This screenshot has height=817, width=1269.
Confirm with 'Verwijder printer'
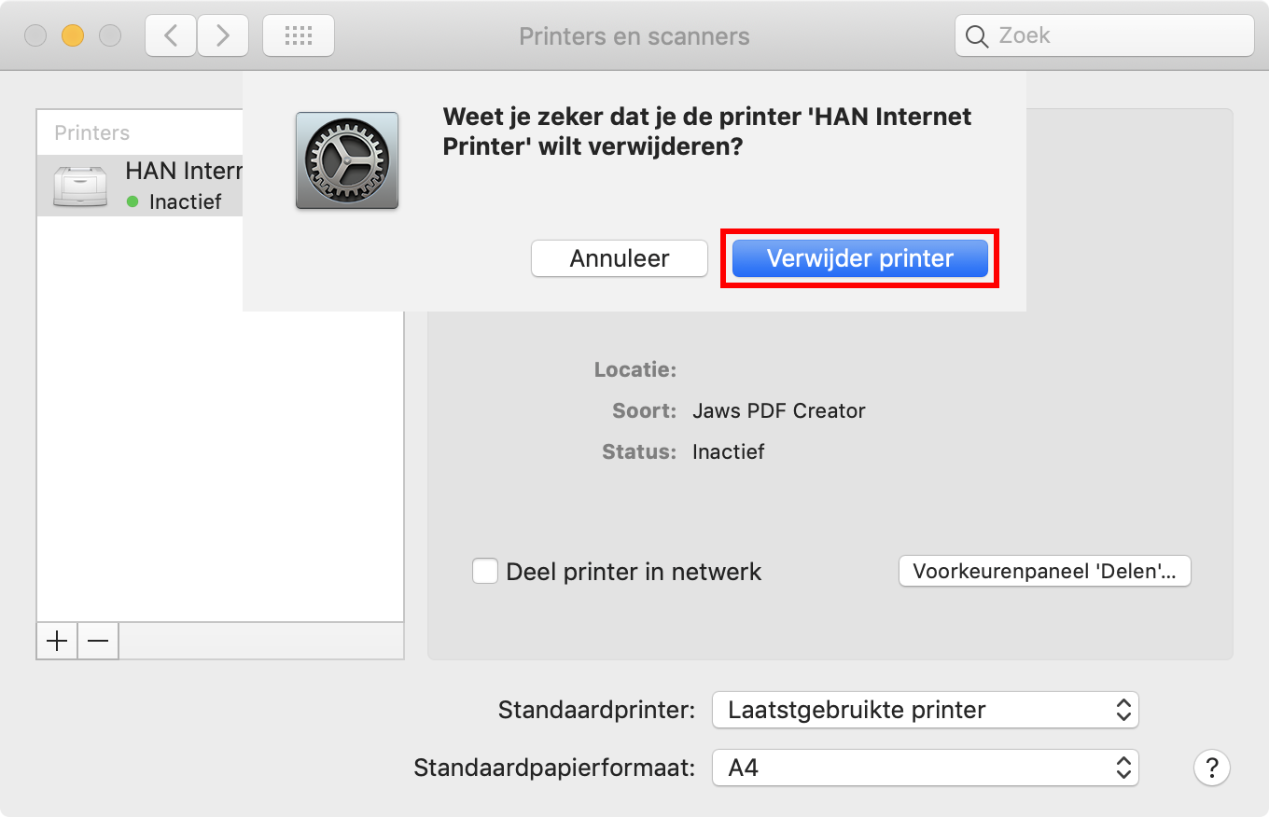click(x=858, y=258)
